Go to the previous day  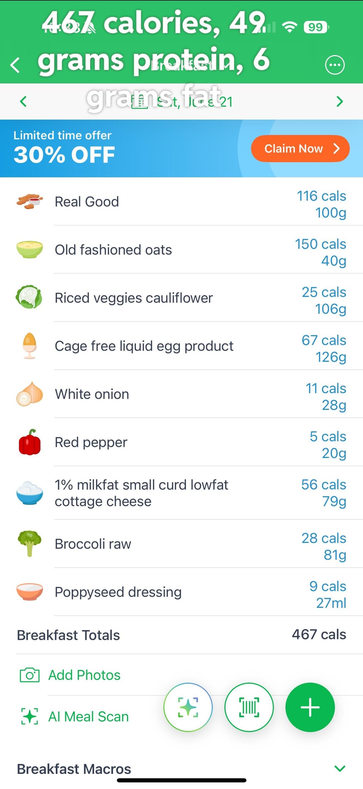23,101
